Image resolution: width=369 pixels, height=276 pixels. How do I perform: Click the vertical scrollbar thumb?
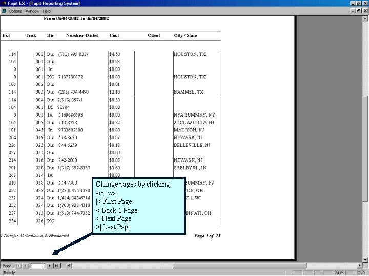point(365,148)
